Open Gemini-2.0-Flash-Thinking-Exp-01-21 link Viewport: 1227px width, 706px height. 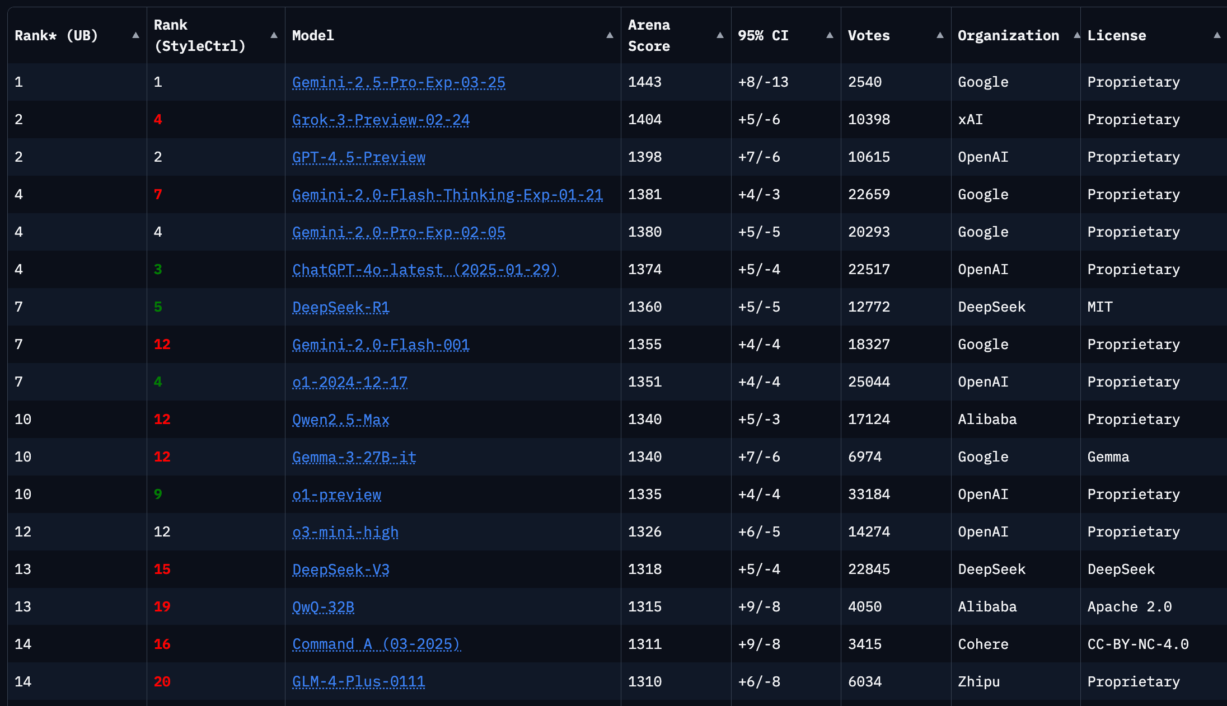[x=447, y=195]
